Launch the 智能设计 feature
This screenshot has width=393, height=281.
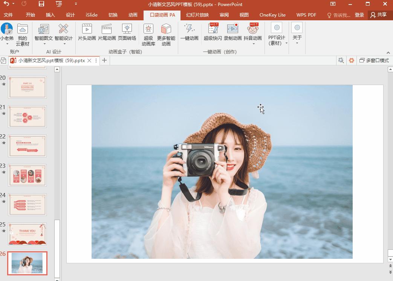[63, 34]
